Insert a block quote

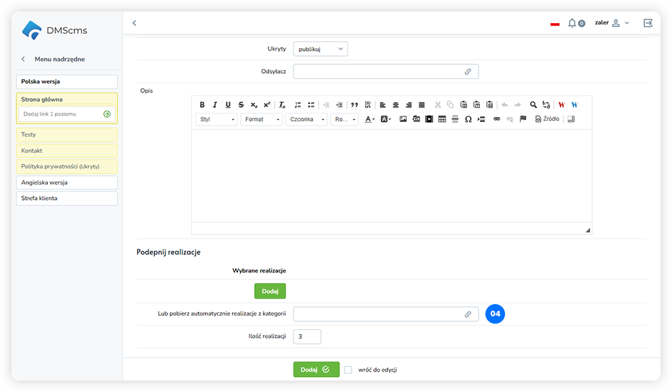354,105
